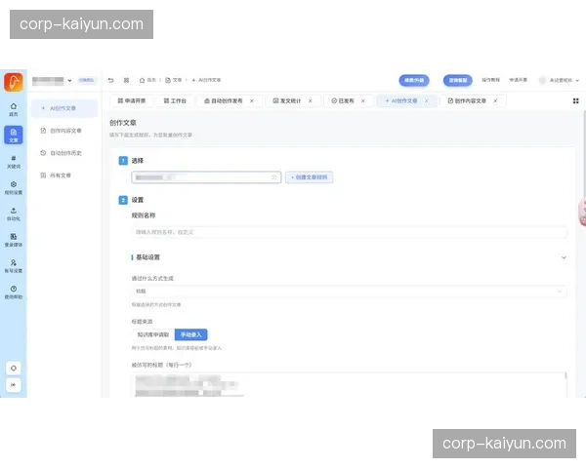Click the home icon in breadcrumb
586x468 pixels.
pyautogui.click(x=142, y=80)
